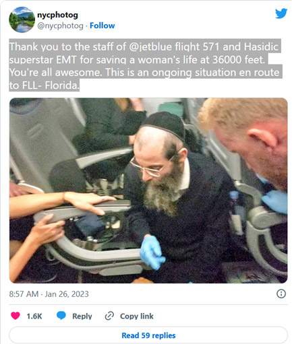Click the Reply label

pos(82,316)
